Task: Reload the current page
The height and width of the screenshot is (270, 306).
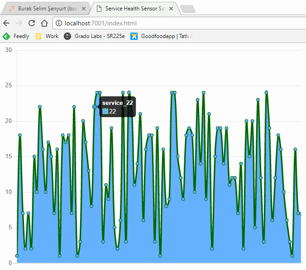Action: [32, 23]
